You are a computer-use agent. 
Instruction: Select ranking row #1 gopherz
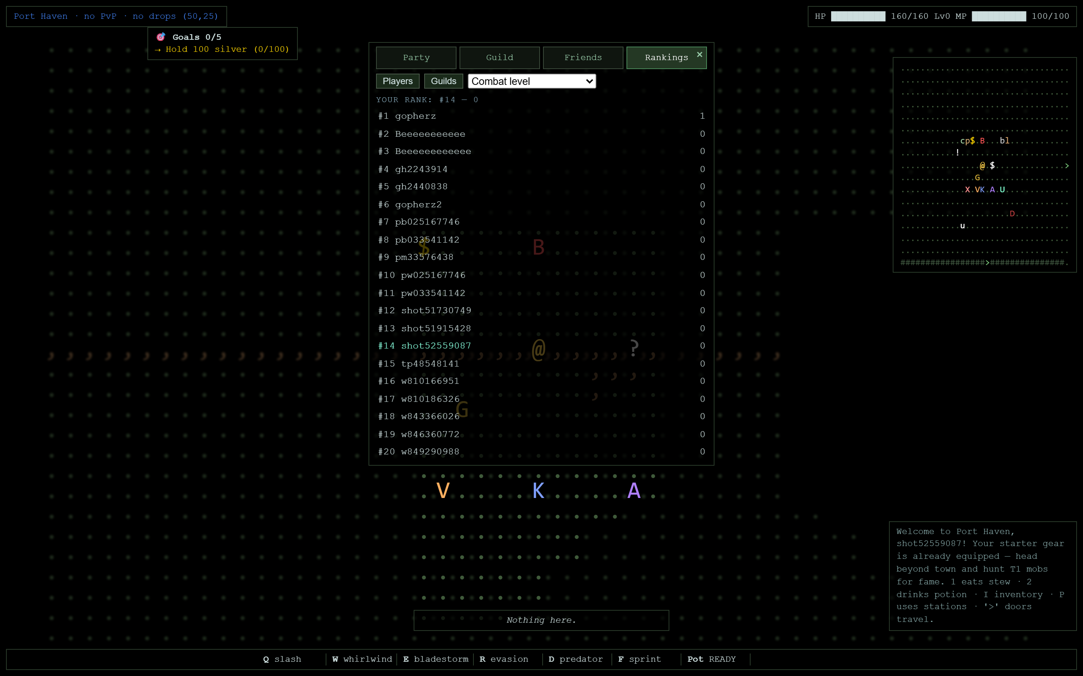pyautogui.click(x=541, y=116)
